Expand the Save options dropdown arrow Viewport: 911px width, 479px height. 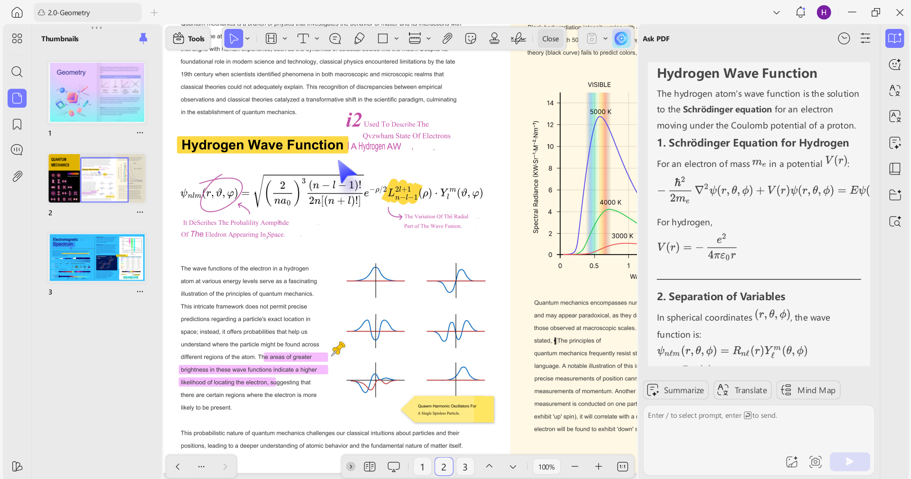pos(605,38)
